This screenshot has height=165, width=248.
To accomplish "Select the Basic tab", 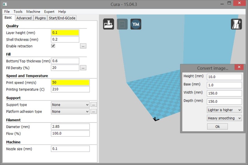I will coord(8,17).
